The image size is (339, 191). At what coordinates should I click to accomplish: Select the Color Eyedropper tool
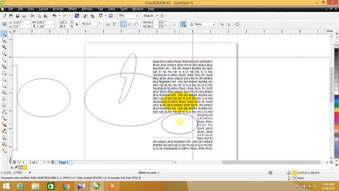click(4, 131)
